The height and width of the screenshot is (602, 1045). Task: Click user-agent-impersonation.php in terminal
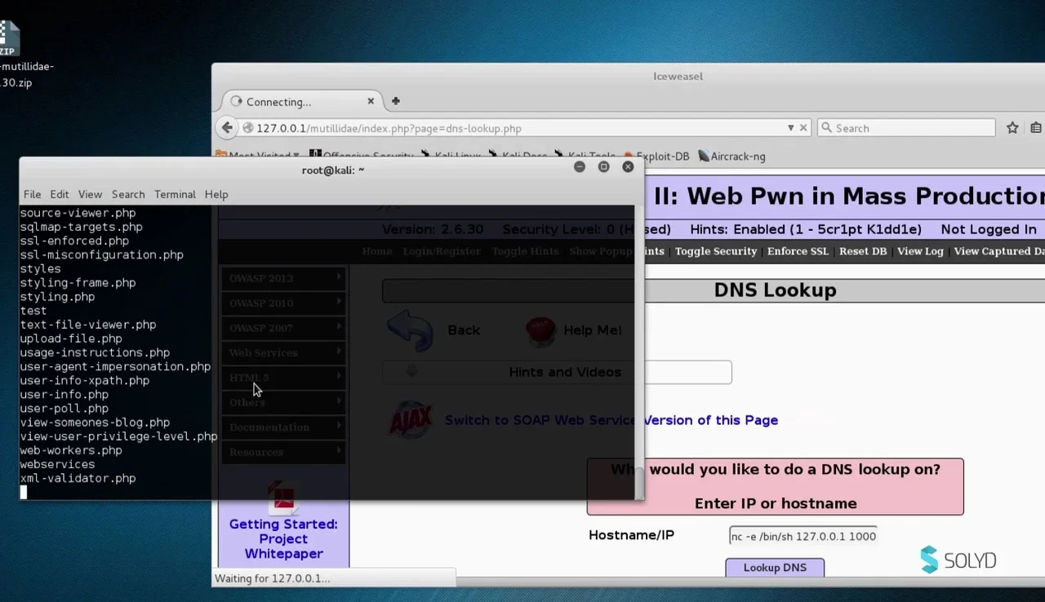(x=115, y=366)
